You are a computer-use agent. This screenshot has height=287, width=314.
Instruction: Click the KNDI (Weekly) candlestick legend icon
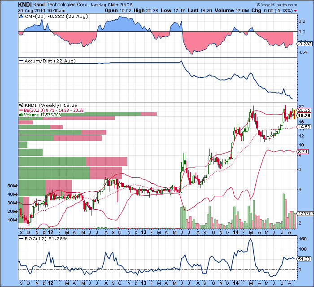coord(21,105)
